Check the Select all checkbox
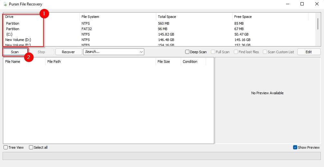The image size is (324, 167). point(38,147)
